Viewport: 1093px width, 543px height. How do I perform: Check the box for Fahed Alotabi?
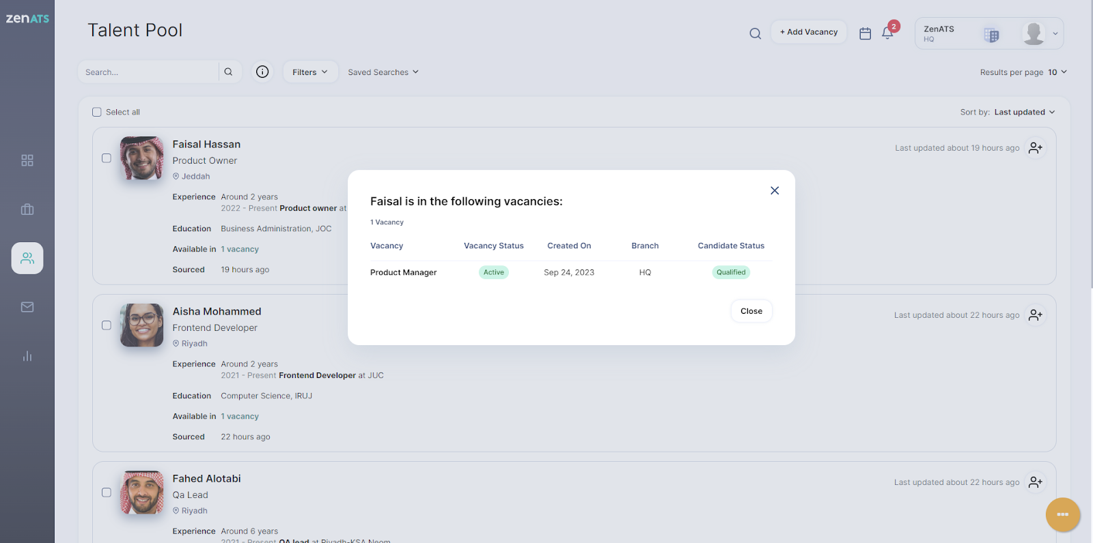point(107,493)
